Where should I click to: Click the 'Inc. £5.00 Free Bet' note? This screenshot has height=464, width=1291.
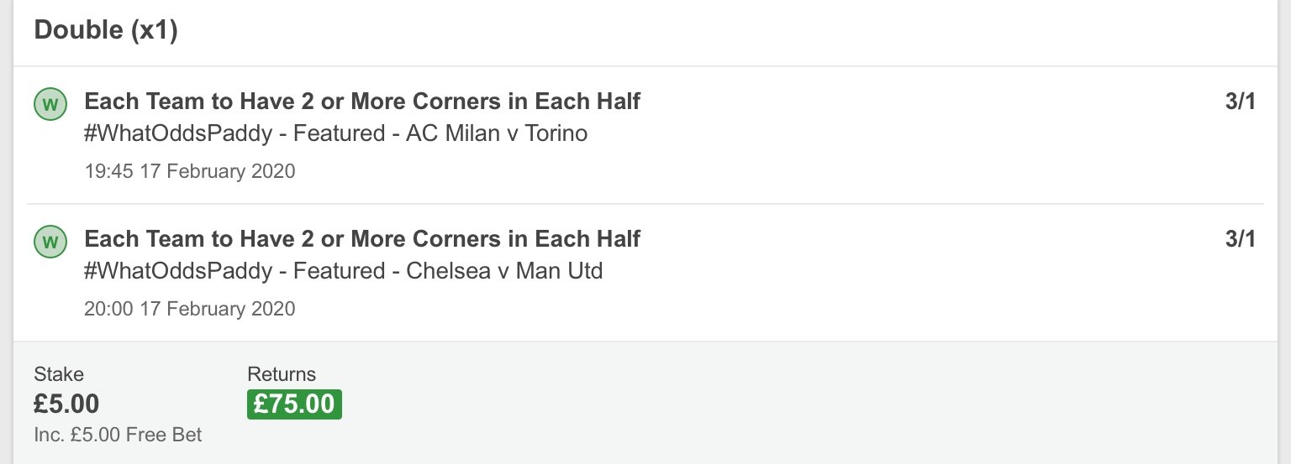tap(118, 435)
